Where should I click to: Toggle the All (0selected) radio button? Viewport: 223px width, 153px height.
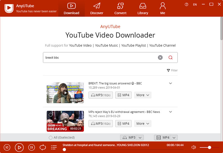51,138
